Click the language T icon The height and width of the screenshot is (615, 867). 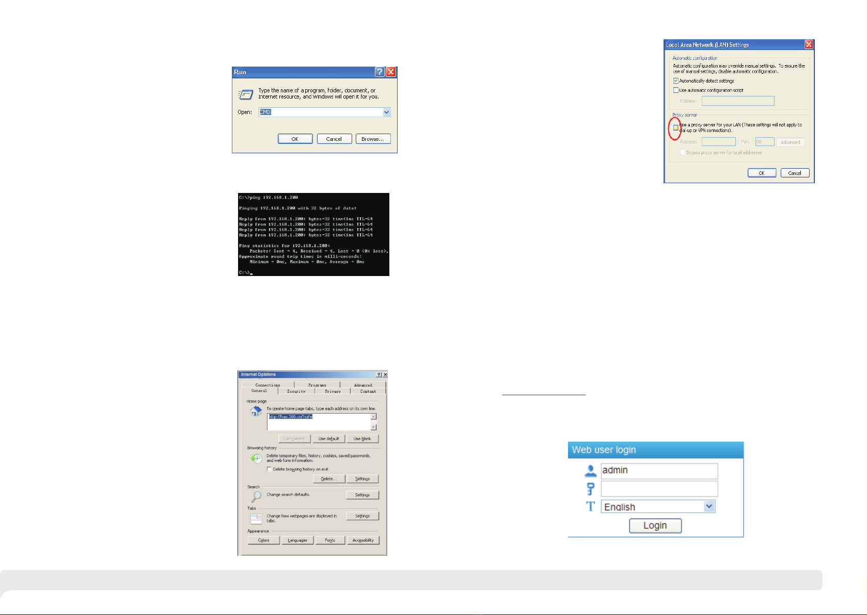tap(590, 507)
